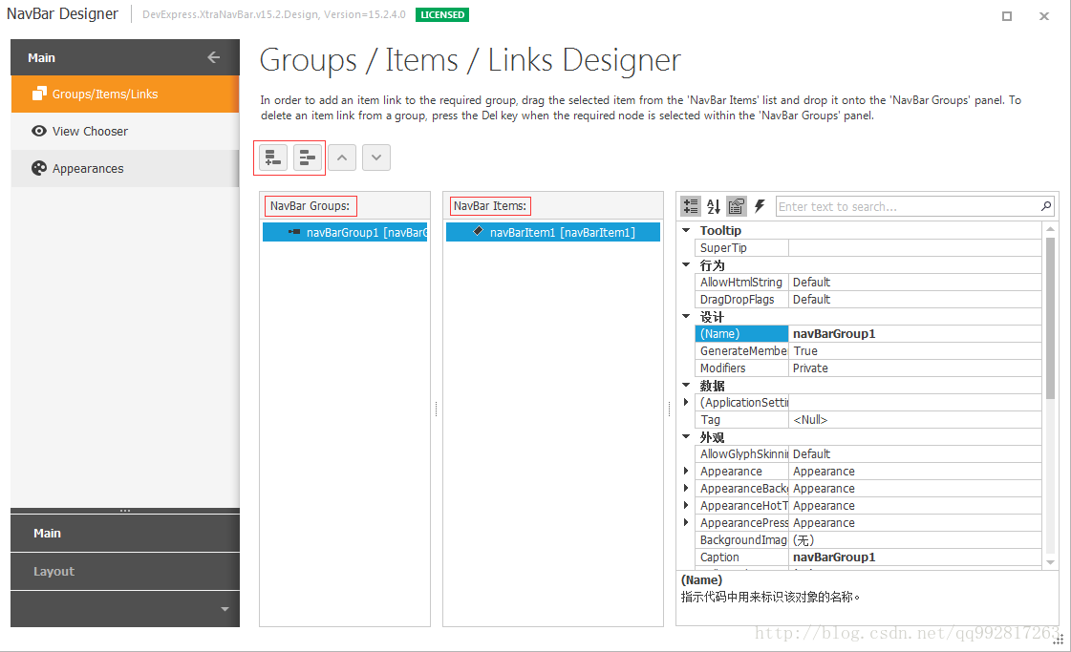Select navBarGroup1 in NavBar Groups list
The image size is (1071, 652).
(x=345, y=232)
